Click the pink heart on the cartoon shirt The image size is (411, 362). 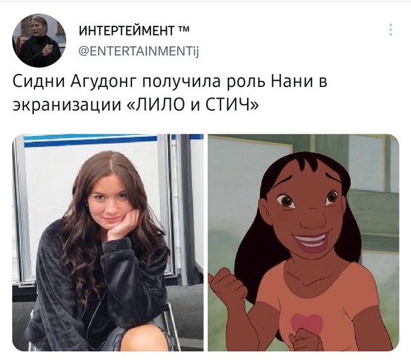[307, 323]
